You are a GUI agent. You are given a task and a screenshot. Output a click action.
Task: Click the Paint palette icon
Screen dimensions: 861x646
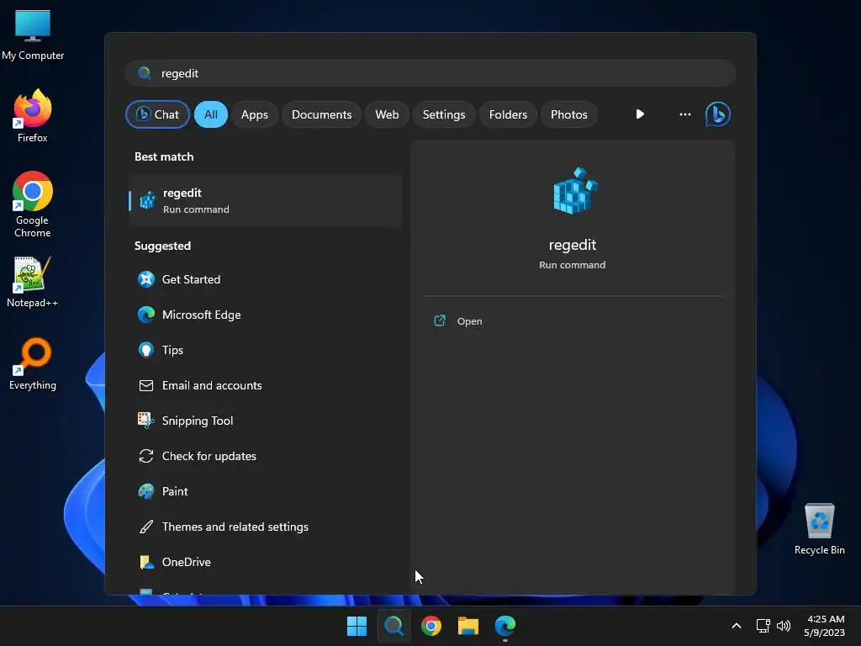[146, 491]
